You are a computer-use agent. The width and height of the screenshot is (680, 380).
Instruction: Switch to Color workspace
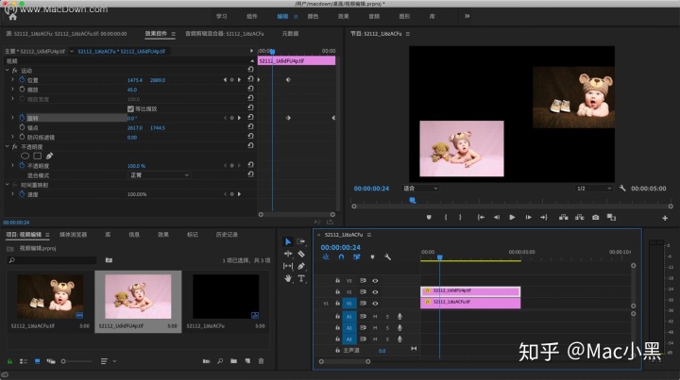pos(313,16)
